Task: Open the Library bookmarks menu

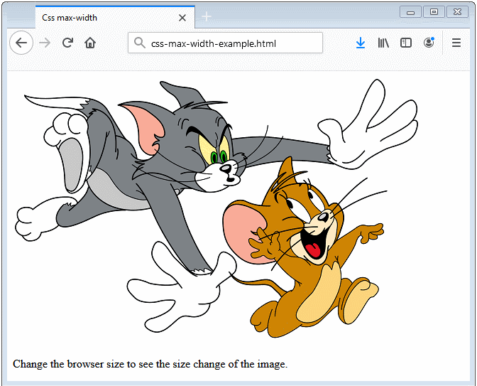Action: (383, 43)
